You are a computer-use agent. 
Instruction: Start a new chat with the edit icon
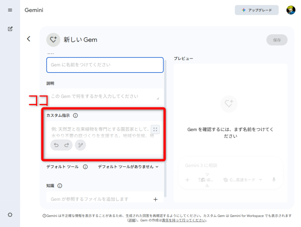[x=10, y=29]
